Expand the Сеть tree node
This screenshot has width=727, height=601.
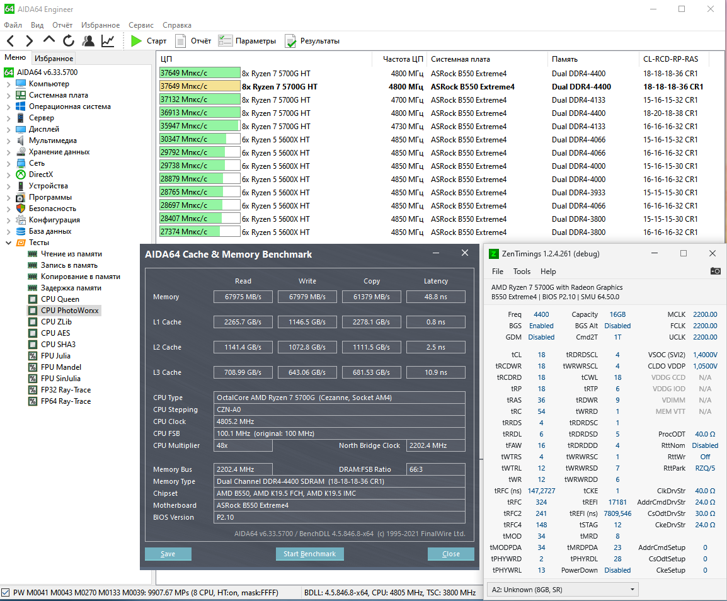click(8, 163)
